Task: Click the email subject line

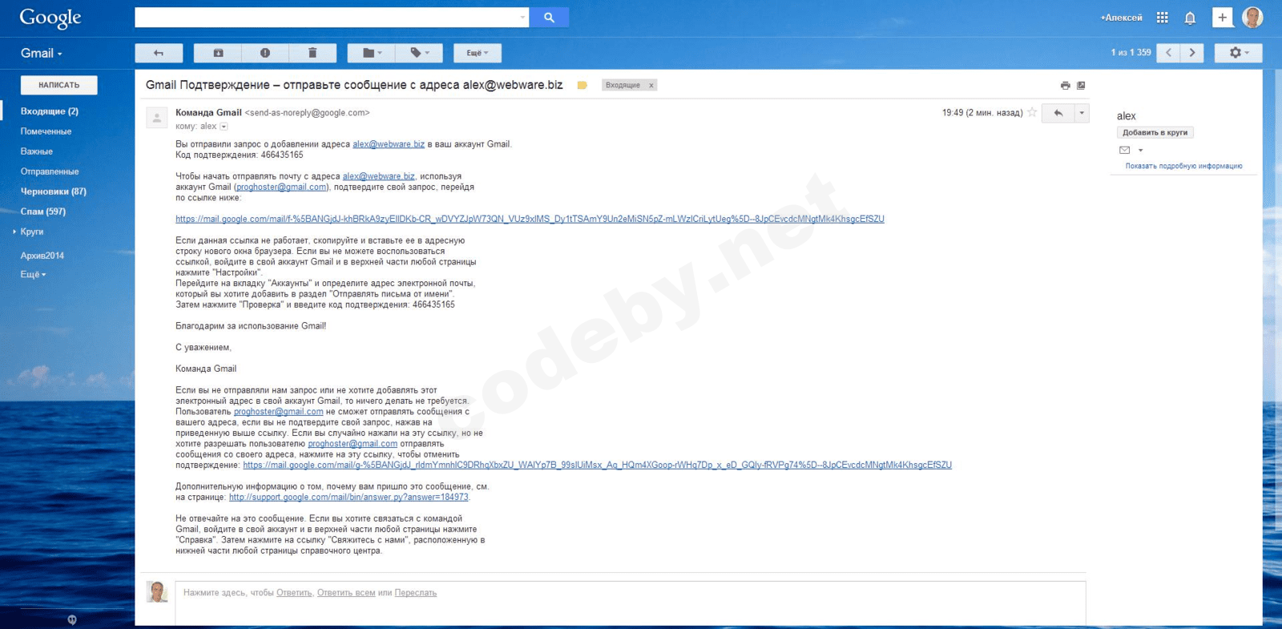Action: (354, 85)
